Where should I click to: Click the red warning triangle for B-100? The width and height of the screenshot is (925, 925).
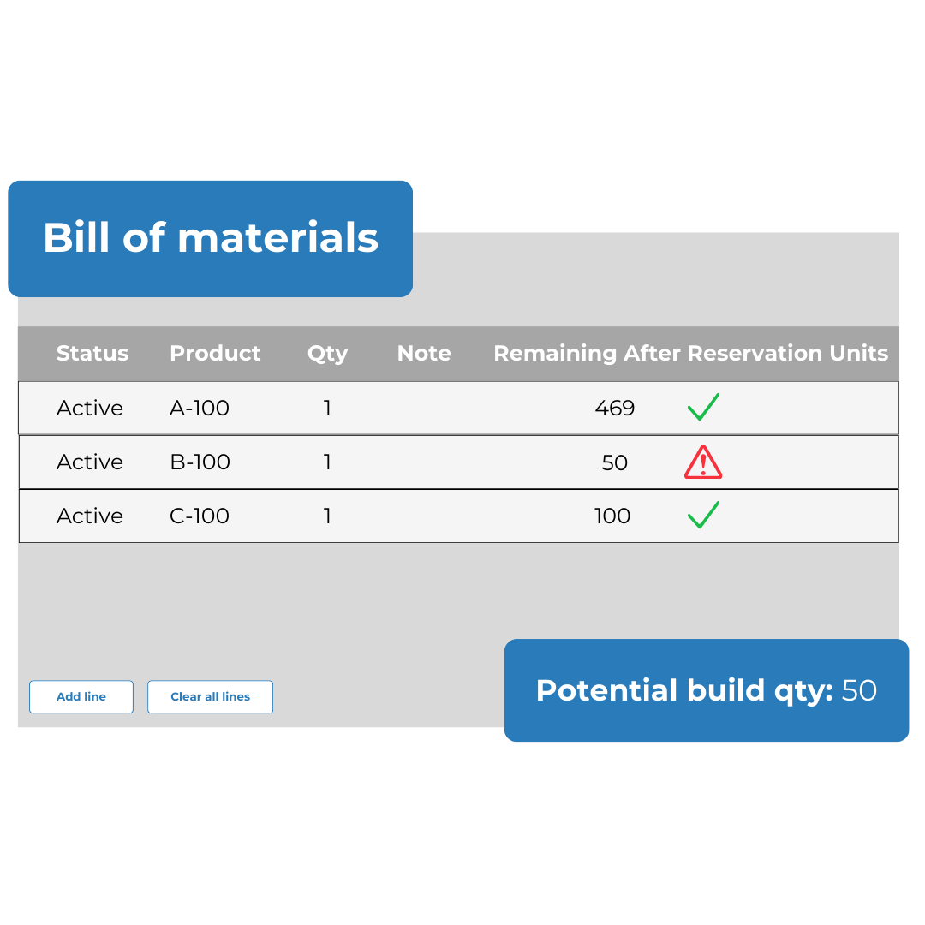pos(703,462)
